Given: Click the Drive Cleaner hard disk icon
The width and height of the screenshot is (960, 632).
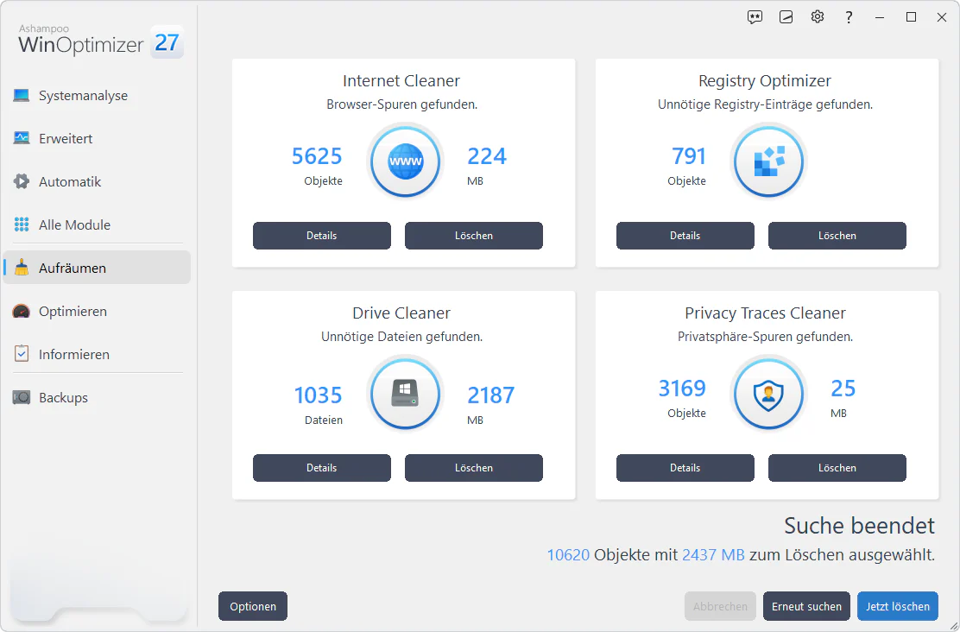Looking at the screenshot, I should [405, 395].
